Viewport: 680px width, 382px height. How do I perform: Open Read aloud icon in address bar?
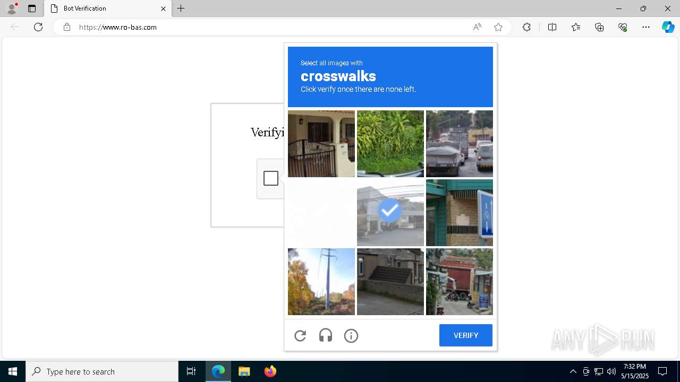pos(477,27)
